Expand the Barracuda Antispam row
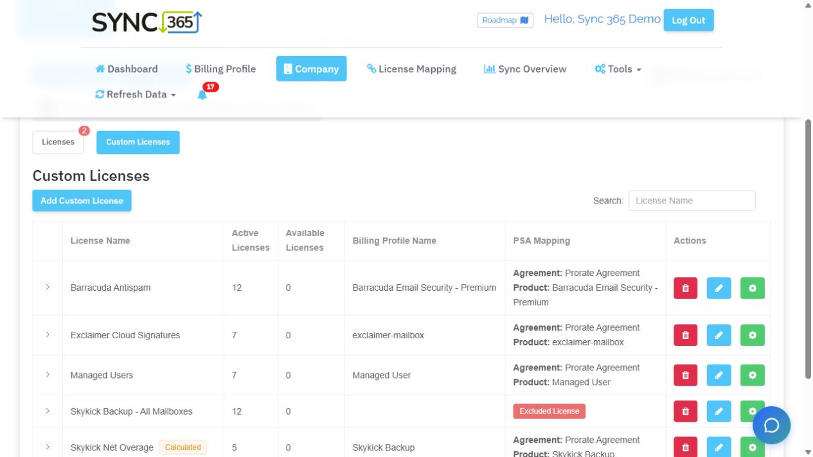 (x=48, y=288)
